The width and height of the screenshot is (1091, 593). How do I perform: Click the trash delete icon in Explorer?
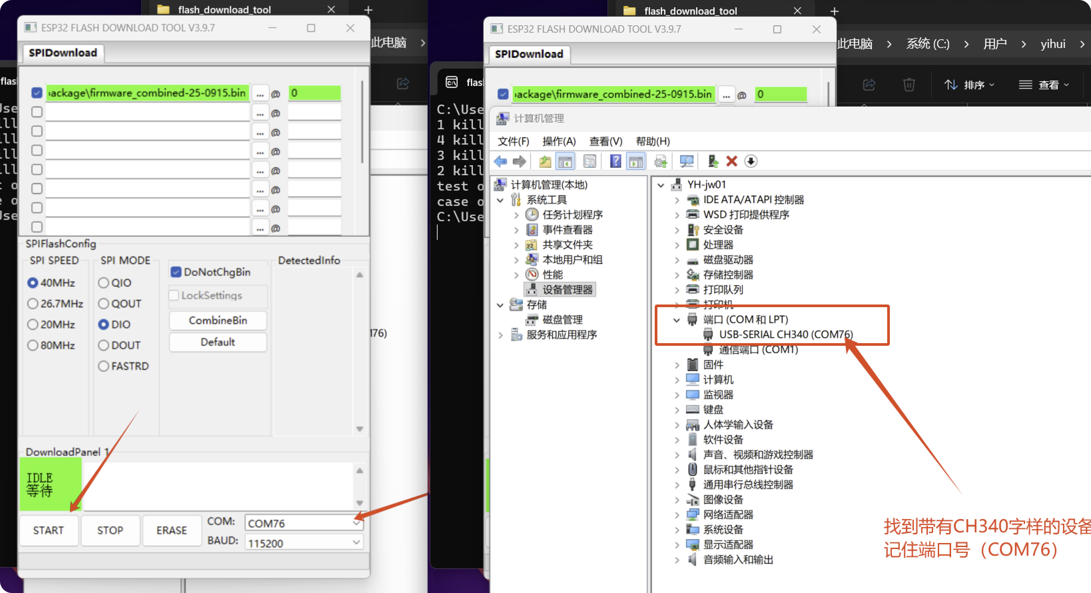(x=909, y=85)
